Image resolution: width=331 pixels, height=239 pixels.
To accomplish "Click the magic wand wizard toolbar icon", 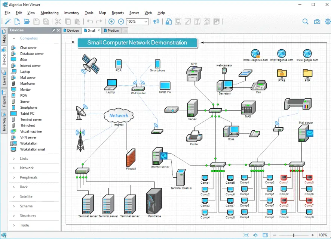I will point(7,21).
